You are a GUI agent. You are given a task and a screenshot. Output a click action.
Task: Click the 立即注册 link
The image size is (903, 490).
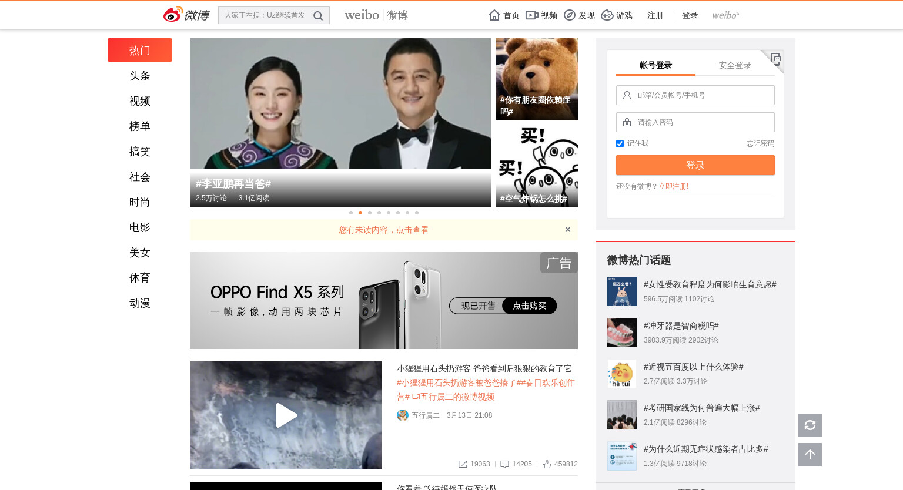[673, 186]
